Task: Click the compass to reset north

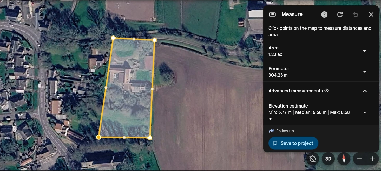Action: (x=344, y=159)
